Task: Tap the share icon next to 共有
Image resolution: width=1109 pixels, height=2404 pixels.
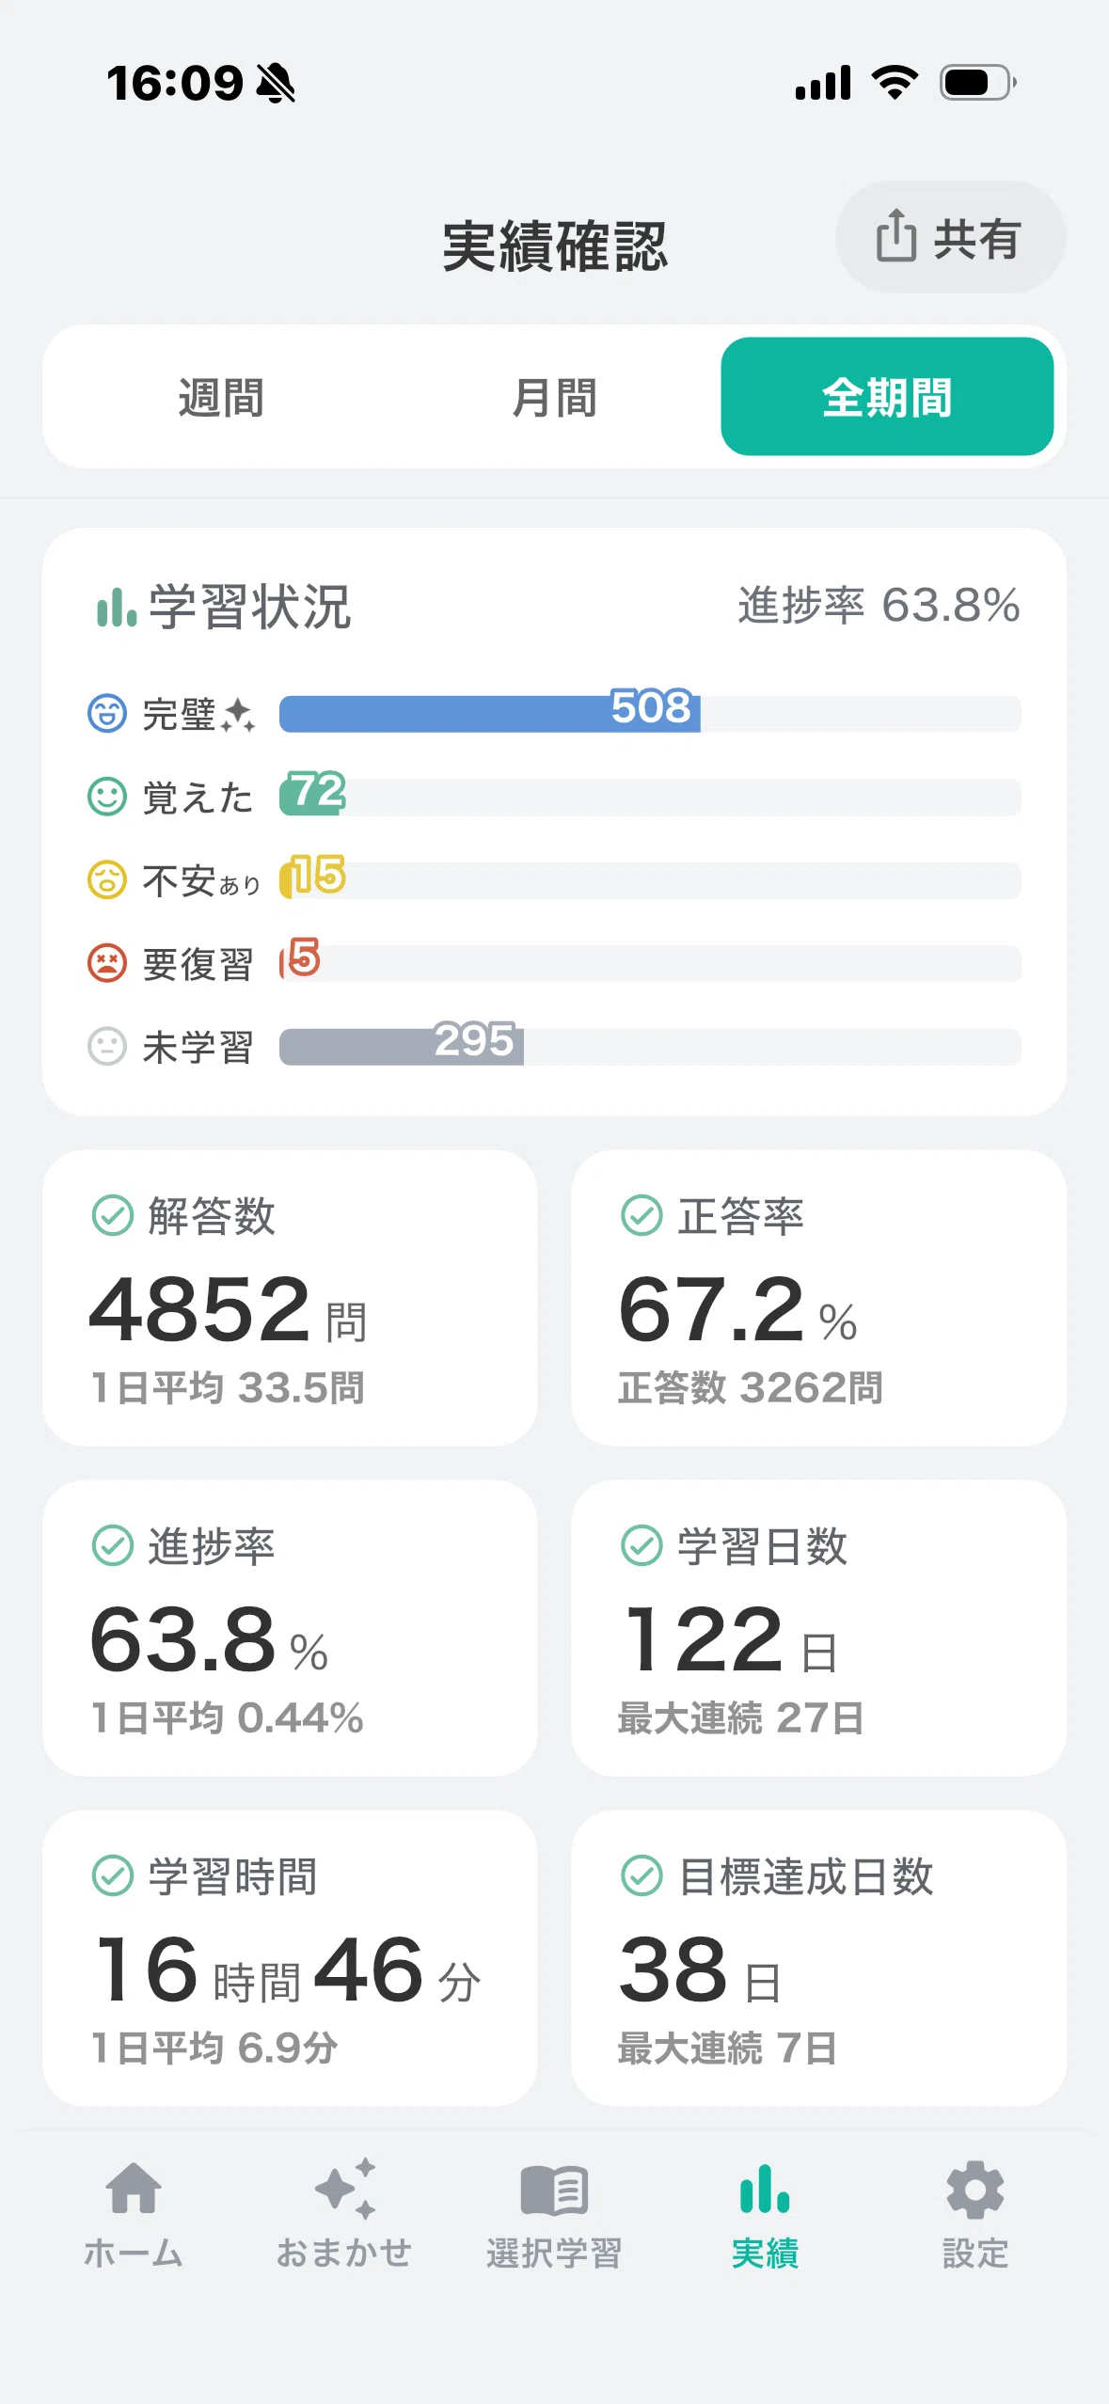Action: tap(895, 235)
